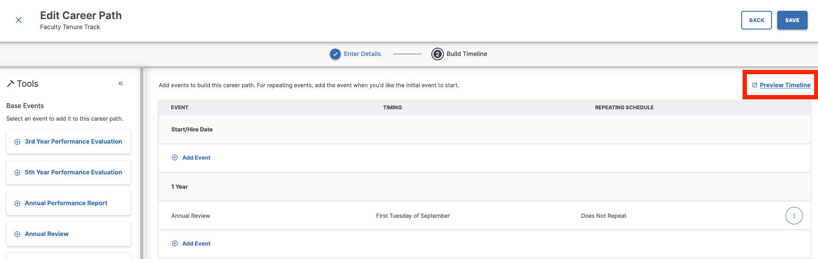
Task: Add Annual Review base event
Action: (68, 234)
